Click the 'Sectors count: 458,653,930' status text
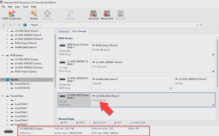Viewport: 219px width, 136px height. click(68, 133)
